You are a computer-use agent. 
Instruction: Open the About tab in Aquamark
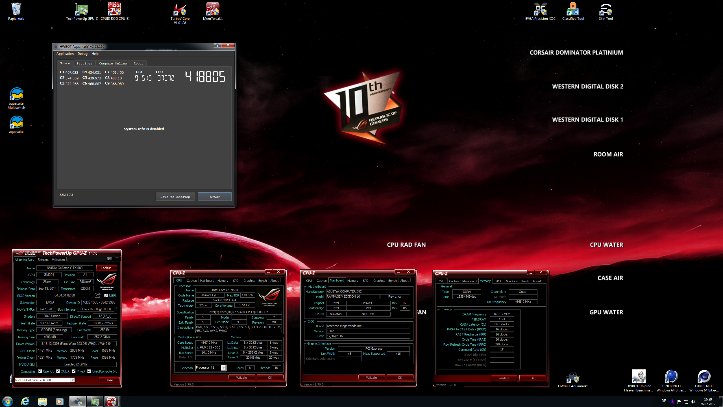click(138, 63)
